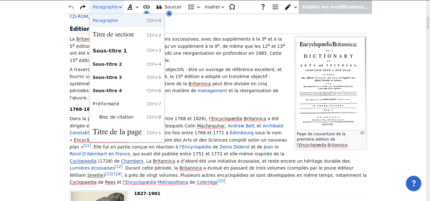Click the image caption text

323,139
